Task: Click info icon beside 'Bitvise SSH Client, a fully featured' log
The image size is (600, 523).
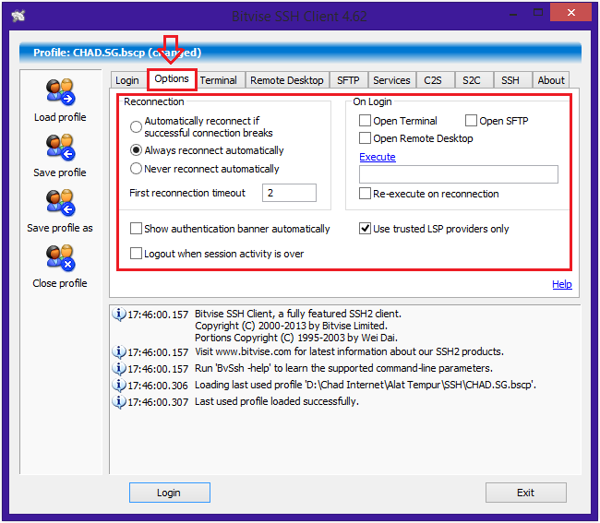Action: click(119, 314)
